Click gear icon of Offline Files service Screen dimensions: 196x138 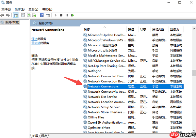click(85, 117)
